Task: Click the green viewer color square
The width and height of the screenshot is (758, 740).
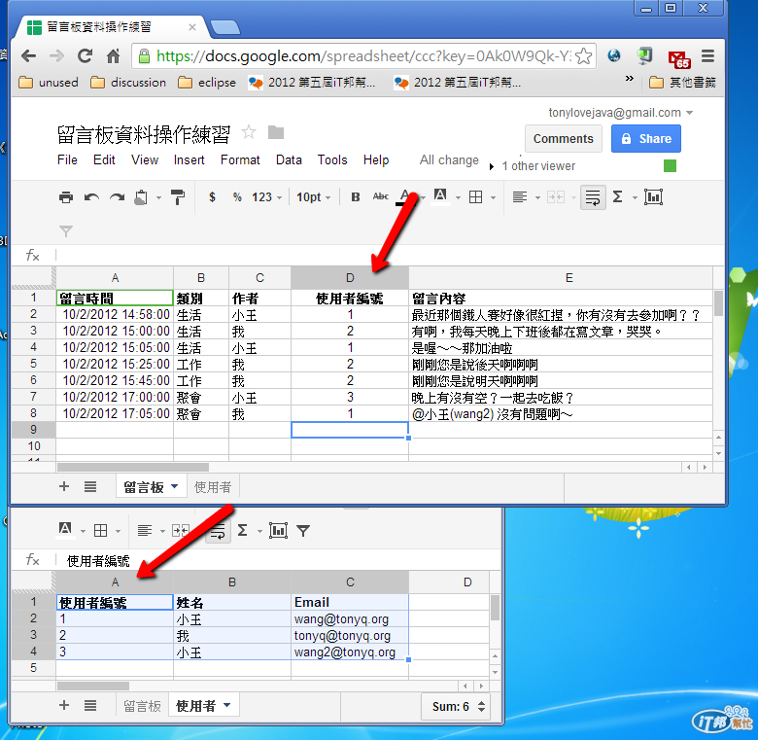Action: tap(670, 166)
